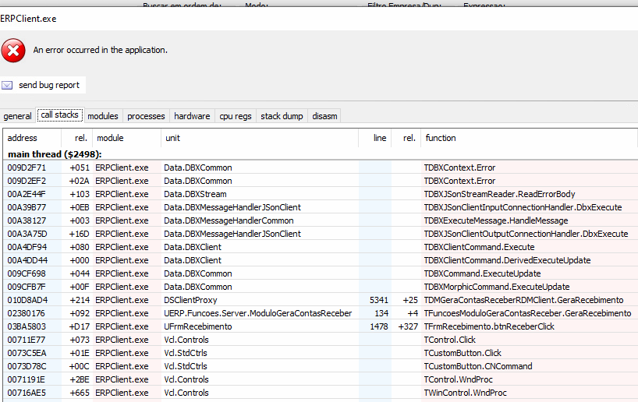Switch to the hardware tab
The width and height of the screenshot is (638, 402).
192,116
